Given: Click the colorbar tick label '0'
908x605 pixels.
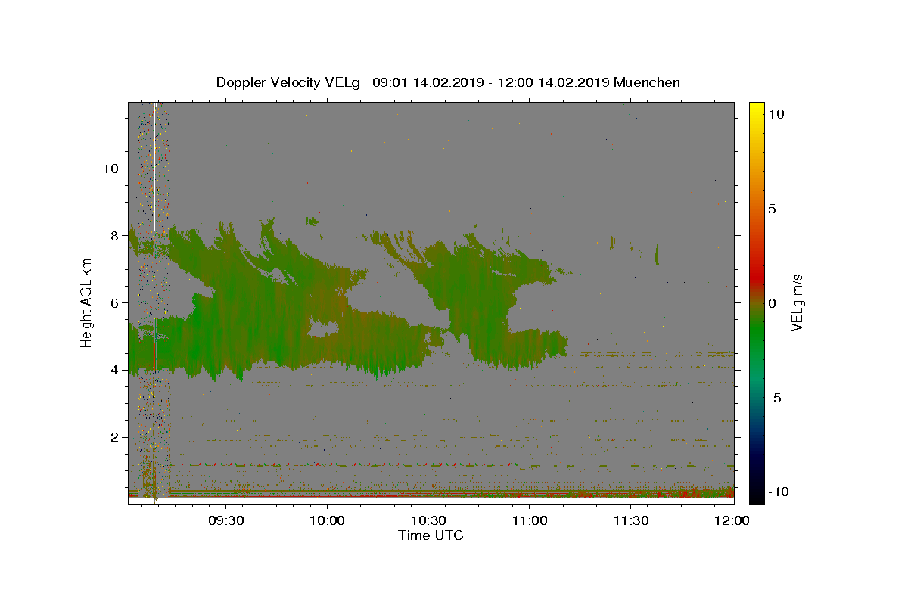Looking at the screenshot, I should click(x=773, y=302).
